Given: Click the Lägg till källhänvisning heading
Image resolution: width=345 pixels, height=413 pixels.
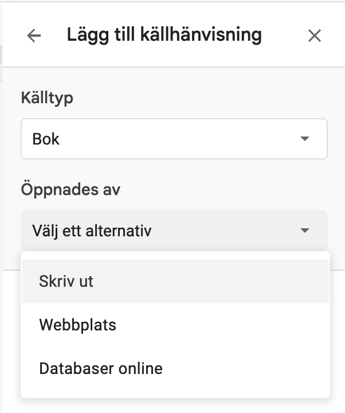Looking at the screenshot, I should click(x=164, y=35).
